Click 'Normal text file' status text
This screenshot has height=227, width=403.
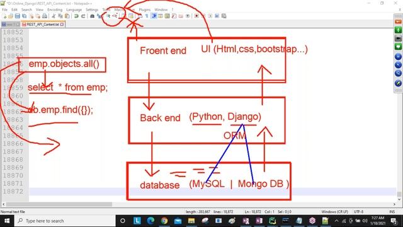point(13,212)
